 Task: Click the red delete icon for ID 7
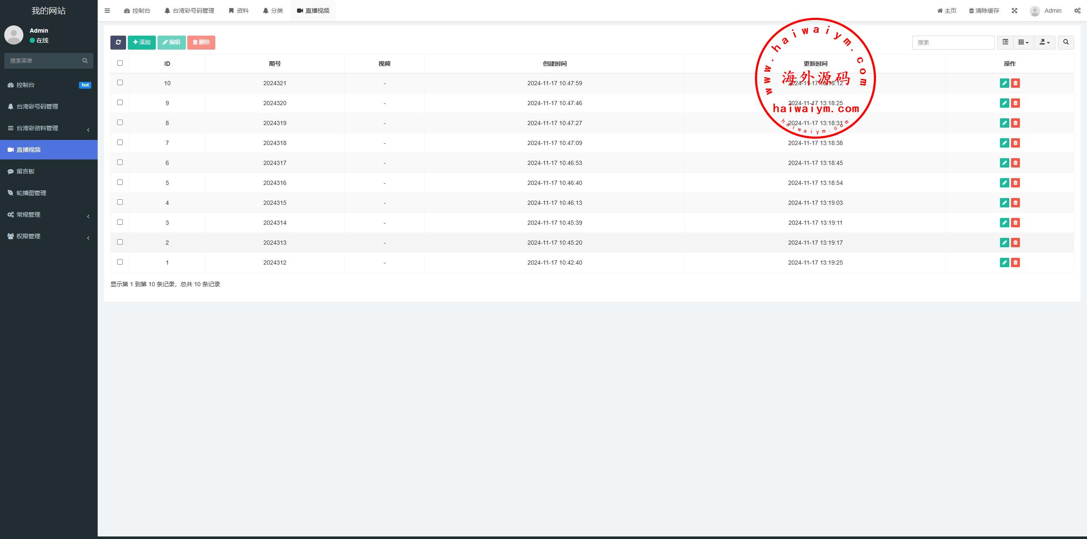pos(1015,143)
